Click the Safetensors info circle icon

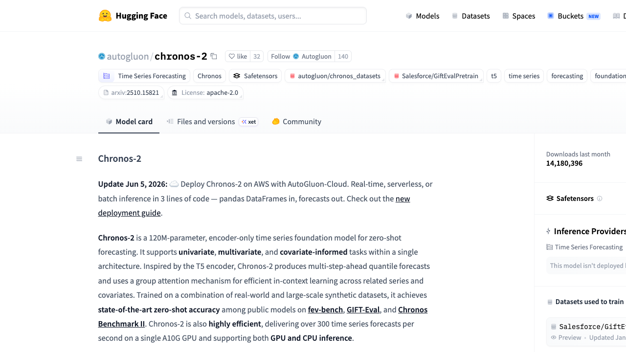coord(600,198)
